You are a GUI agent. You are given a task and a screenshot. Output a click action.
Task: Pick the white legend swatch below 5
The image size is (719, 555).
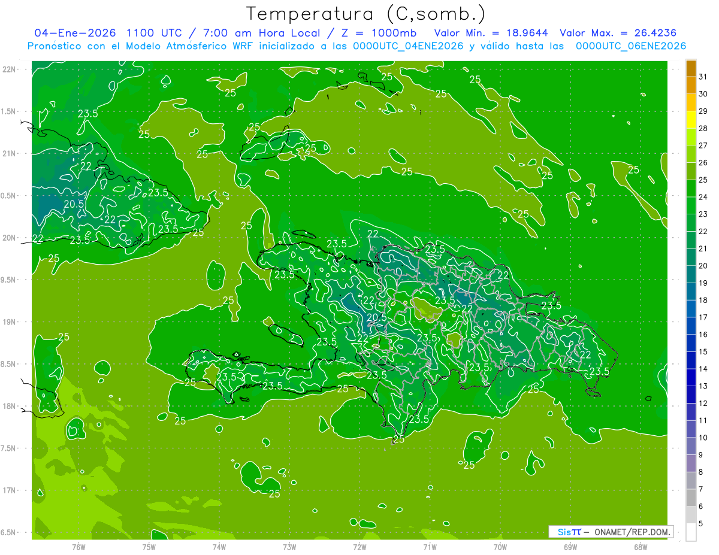[691, 532]
